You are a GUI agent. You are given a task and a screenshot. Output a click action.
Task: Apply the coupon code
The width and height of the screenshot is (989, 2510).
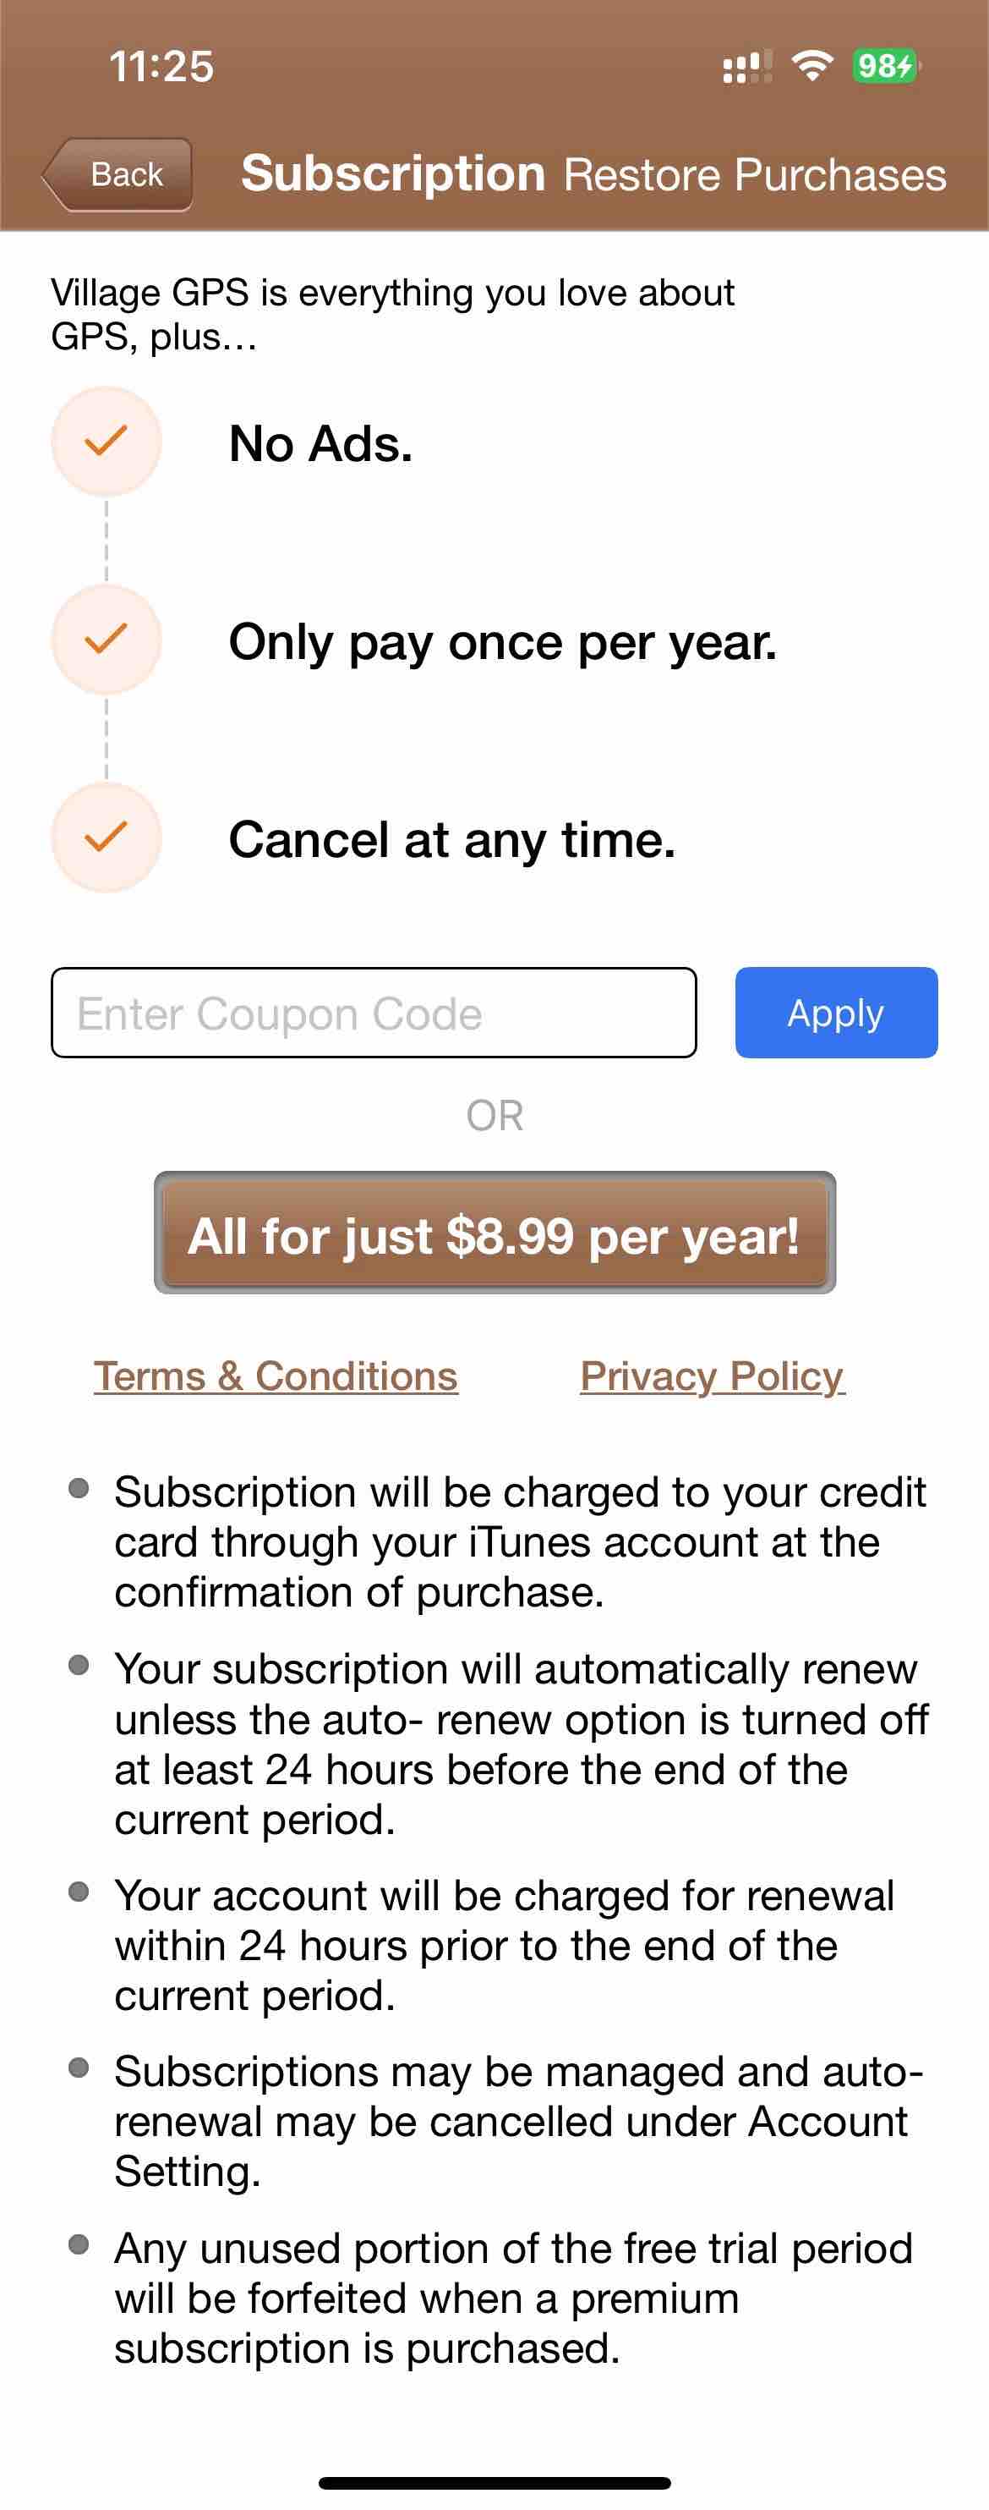click(x=836, y=1013)
